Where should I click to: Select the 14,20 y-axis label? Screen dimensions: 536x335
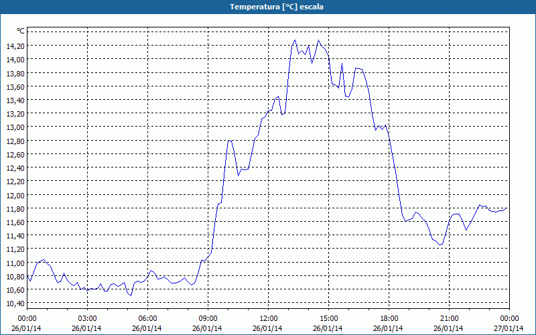pyautogui.click(x=15, y=46)
